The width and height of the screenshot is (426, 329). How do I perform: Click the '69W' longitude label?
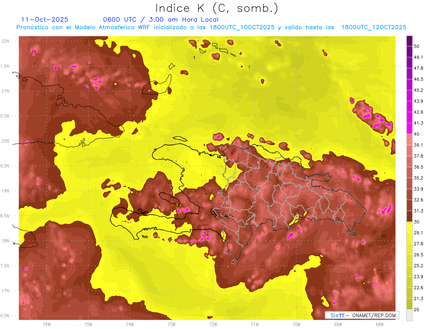click(338, 324)
